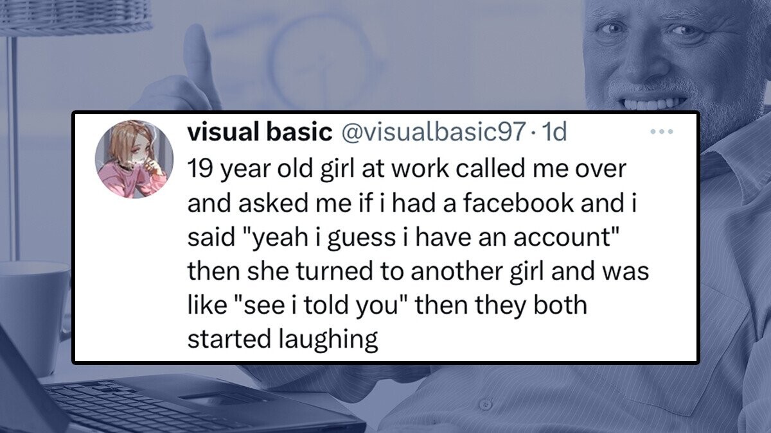
Task: Click the wicker lamp shade
Action: [76, 16]
